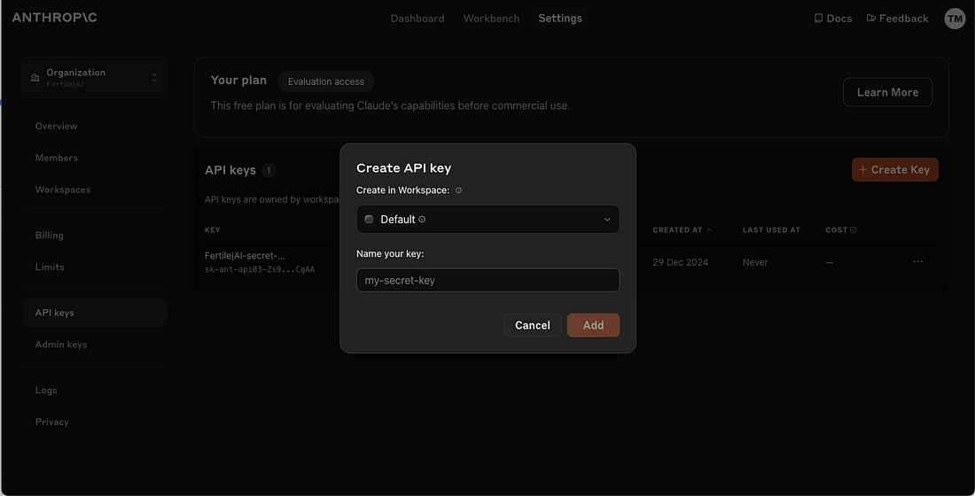Viewport: 975px width, 496px height.
Task: Click the organization building icon
Action: click(35, 78)
